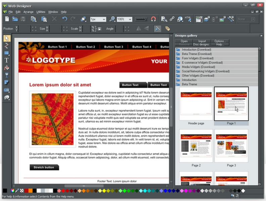Click the Import button in Designs gallery
This screenshot has height=201, width=266.
point(202,41)
